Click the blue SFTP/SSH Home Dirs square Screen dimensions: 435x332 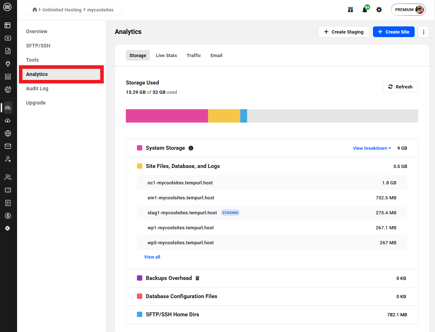coord(140,315)
